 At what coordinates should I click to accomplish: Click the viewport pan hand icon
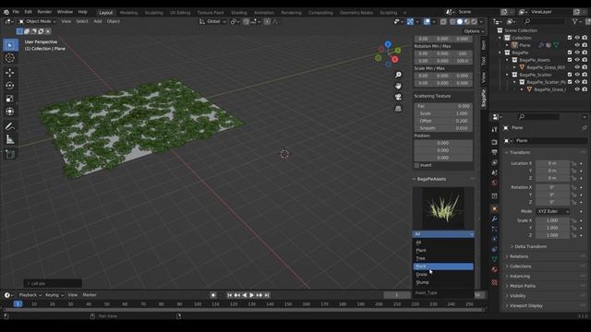398,86
